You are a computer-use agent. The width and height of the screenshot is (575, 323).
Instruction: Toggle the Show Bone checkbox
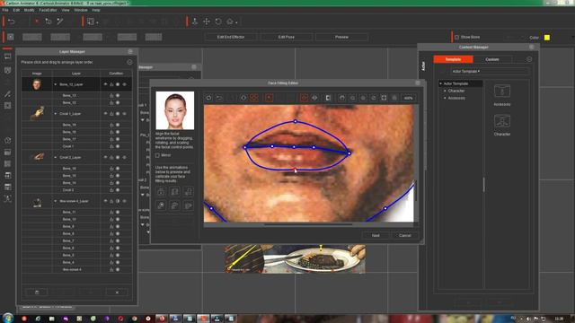click(456, 37)
